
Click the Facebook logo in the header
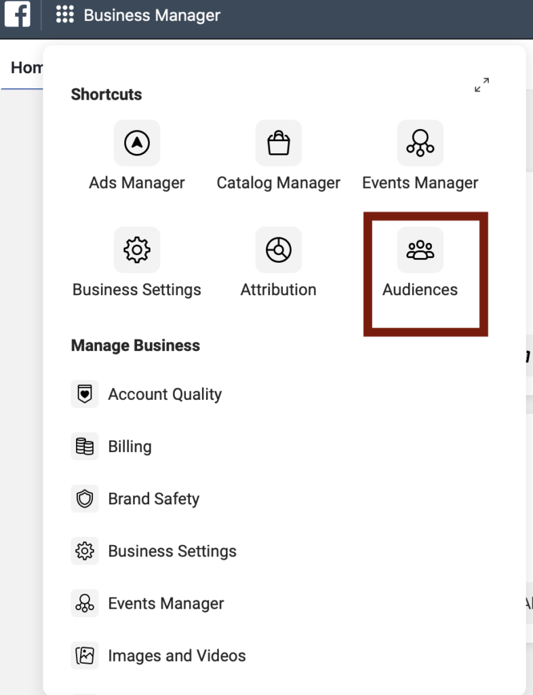(x=18, y=14)
